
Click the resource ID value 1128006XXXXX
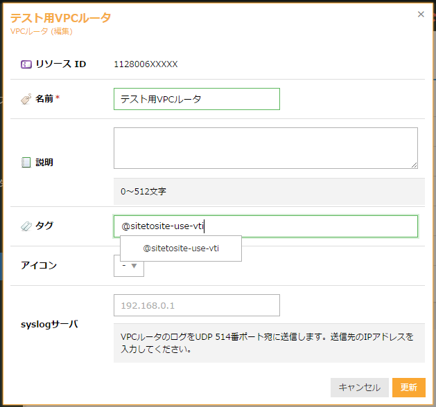pyautogui.click(x=146, y=64)
